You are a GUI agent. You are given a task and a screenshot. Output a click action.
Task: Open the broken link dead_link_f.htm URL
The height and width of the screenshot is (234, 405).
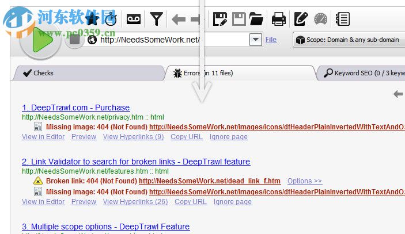pos(210,181)
